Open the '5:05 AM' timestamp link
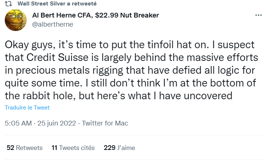 [18, 123]
